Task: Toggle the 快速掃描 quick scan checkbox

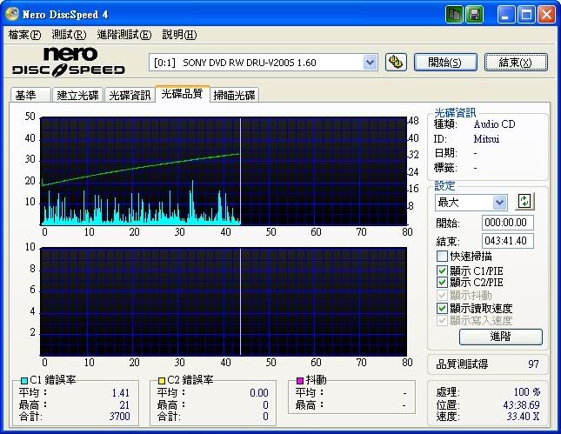Action: click(442, 256)
